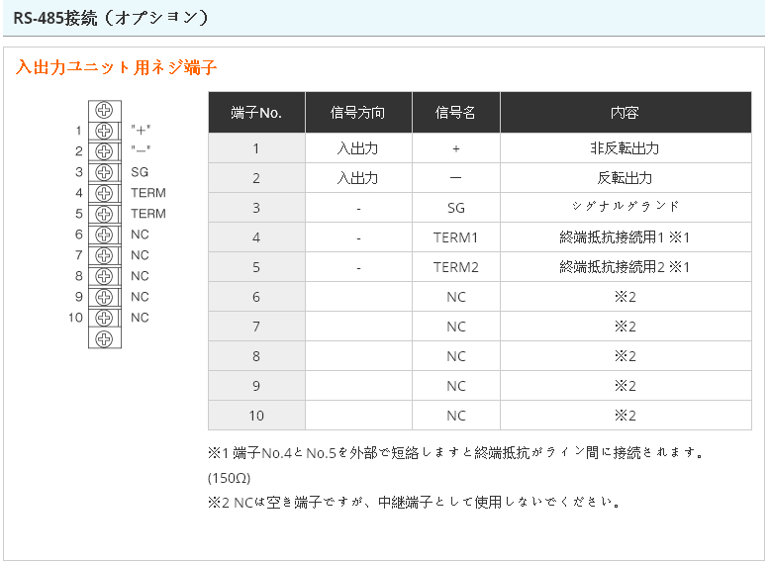Click the bottom mounting screw of terminal block
Image resolution: width=770 pixels, height=564 pixels.
tap(104, 338)
